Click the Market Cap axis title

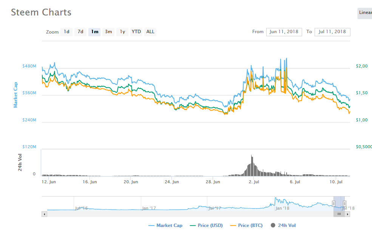point(15,95)
